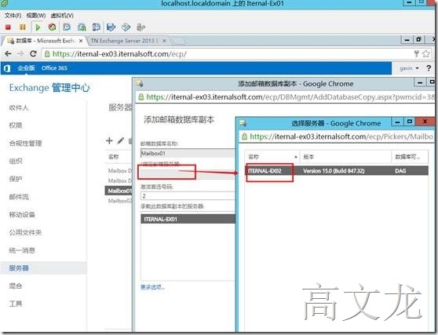
Task: Close the 数据库 Microsoft Exchange browser tab
Action: pyautogui.click(x=81, y=41)
